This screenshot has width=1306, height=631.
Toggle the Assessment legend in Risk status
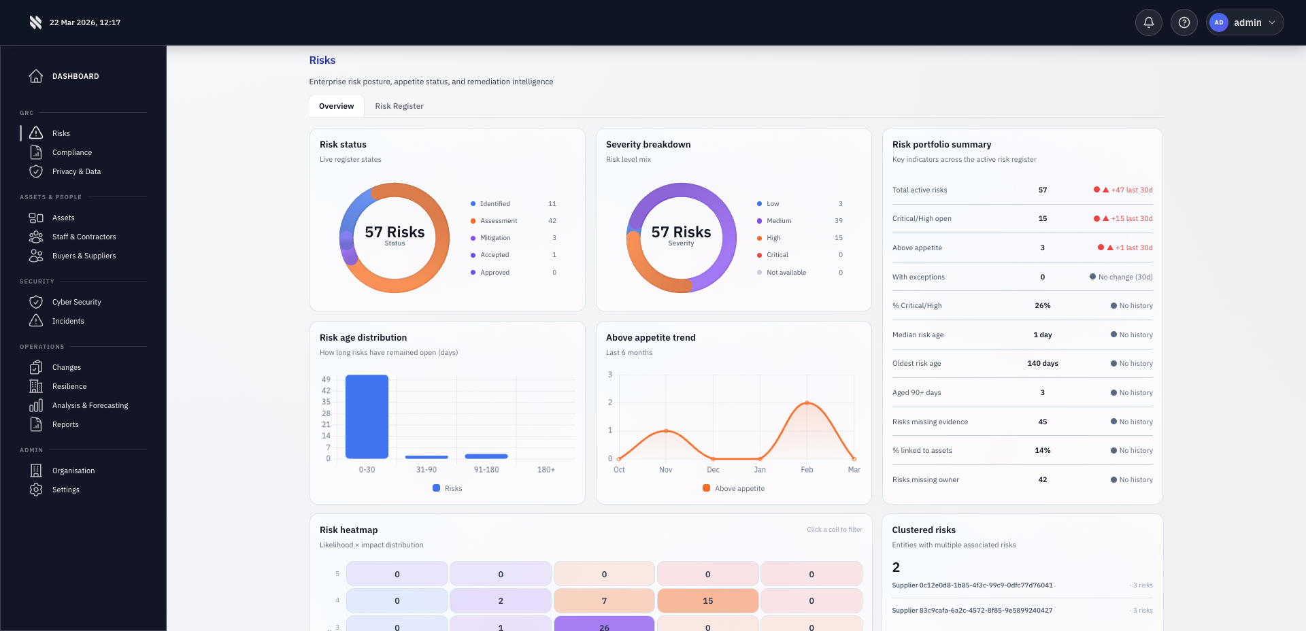click(498, 221)
